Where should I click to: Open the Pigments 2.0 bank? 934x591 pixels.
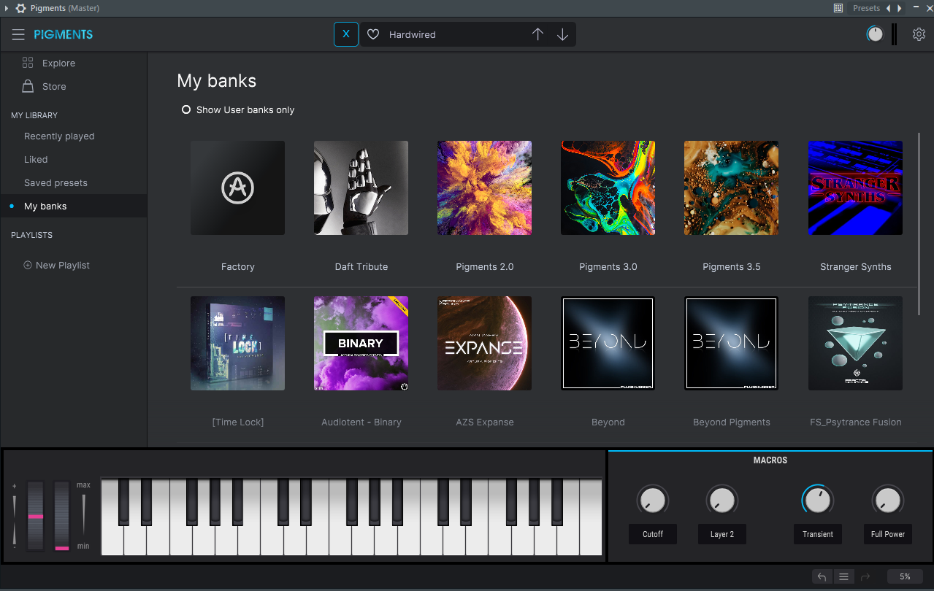click(x=485, y=188)
